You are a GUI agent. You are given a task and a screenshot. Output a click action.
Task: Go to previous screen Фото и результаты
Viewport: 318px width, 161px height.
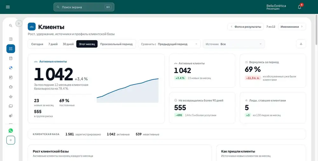[245, 27]
